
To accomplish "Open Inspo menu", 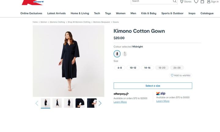I will (192, 13).
